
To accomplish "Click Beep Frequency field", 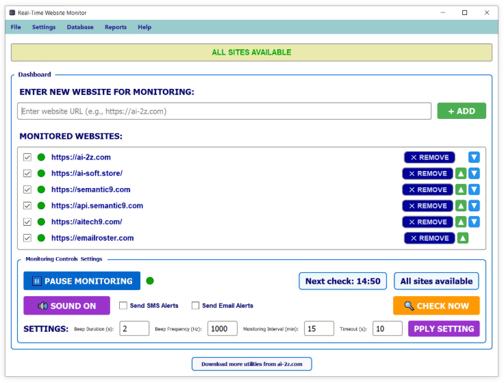I will pos(223,328).
